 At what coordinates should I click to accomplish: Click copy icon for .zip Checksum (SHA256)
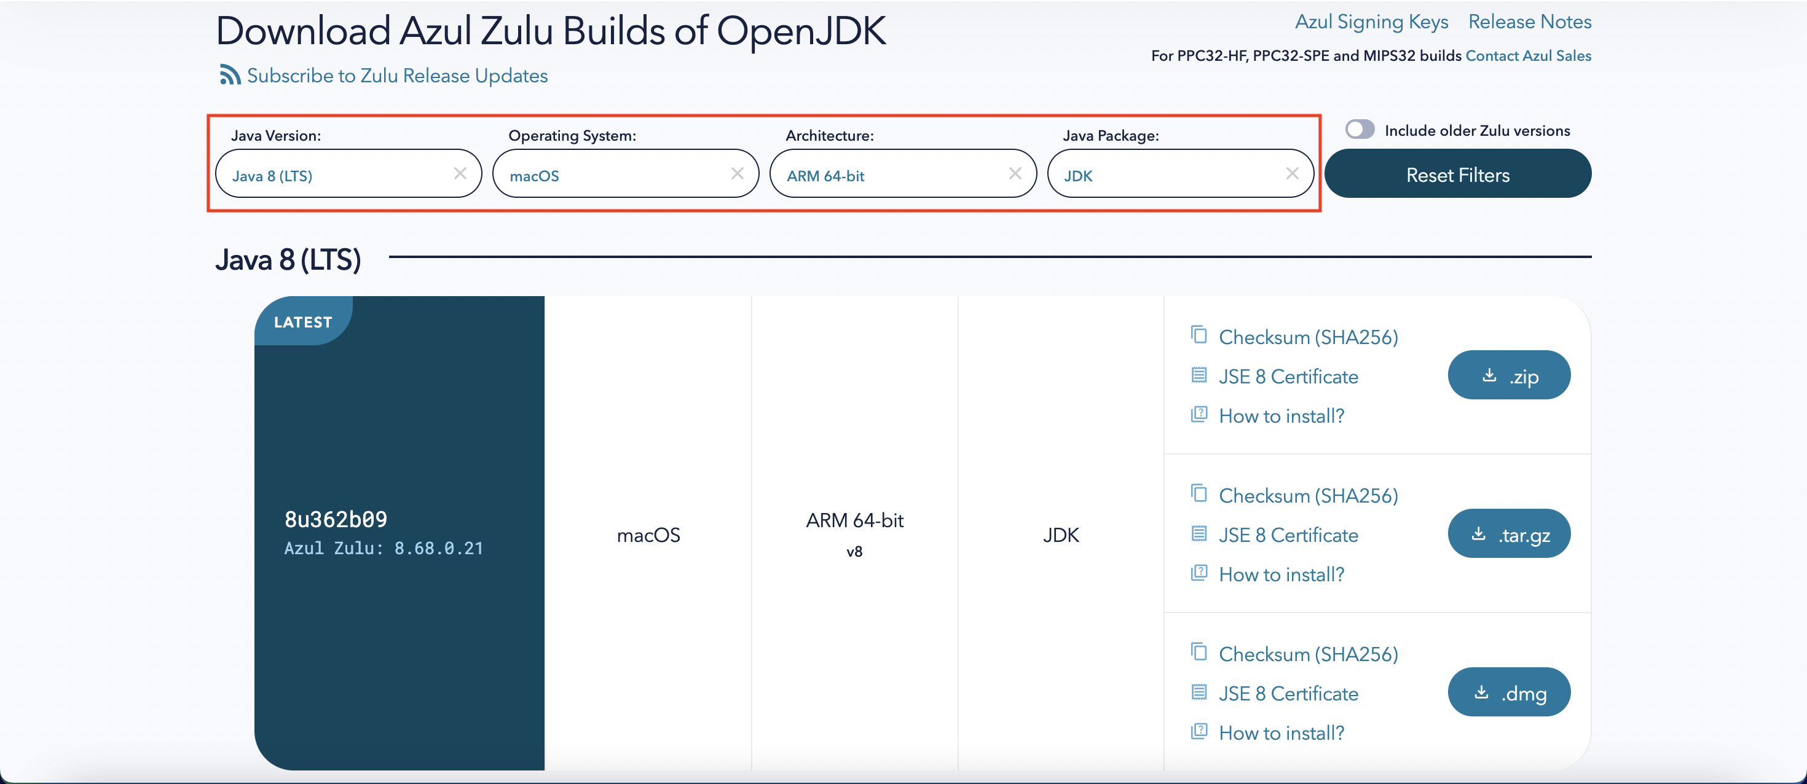click(x=1199, y=335)
